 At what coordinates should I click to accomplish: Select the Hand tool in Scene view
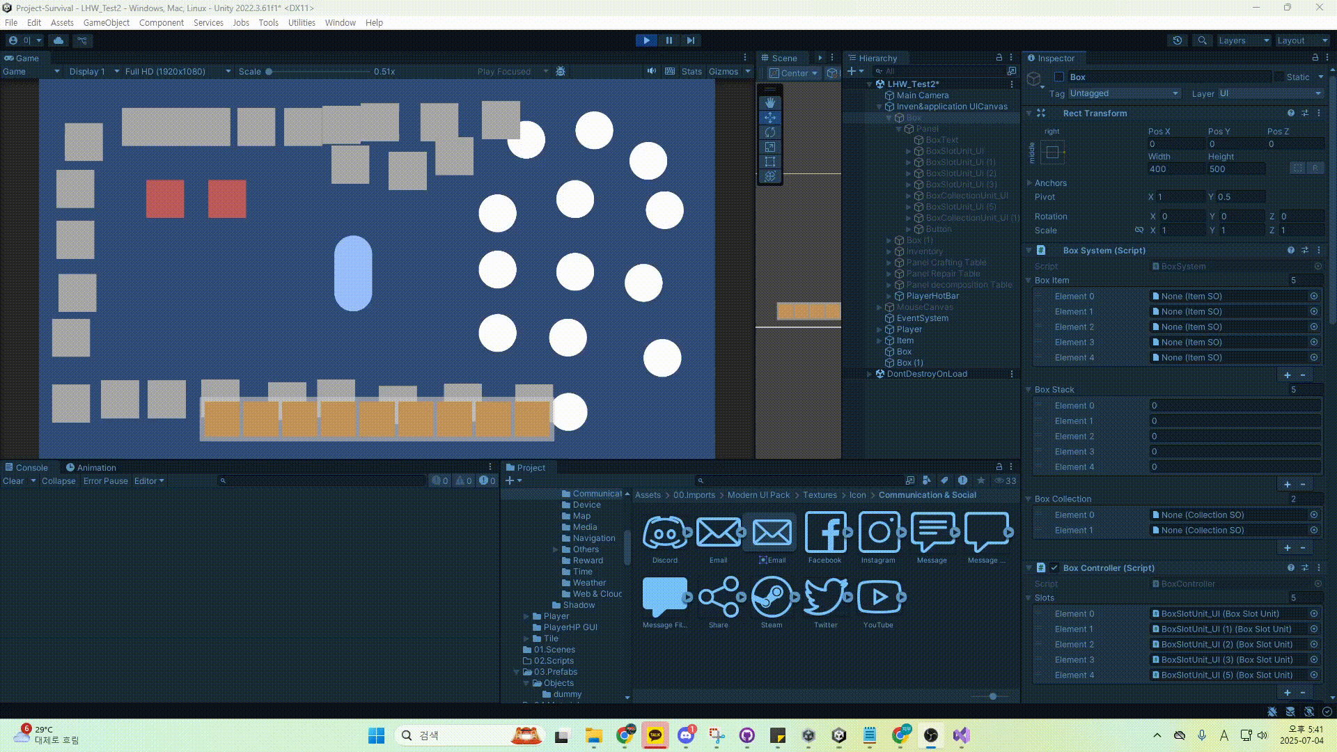coord(769,102)
